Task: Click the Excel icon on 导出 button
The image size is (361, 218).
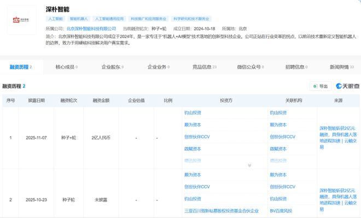Action: tap(315, 86)
